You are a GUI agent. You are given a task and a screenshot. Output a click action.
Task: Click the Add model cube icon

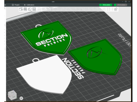(x=21, y=9)
